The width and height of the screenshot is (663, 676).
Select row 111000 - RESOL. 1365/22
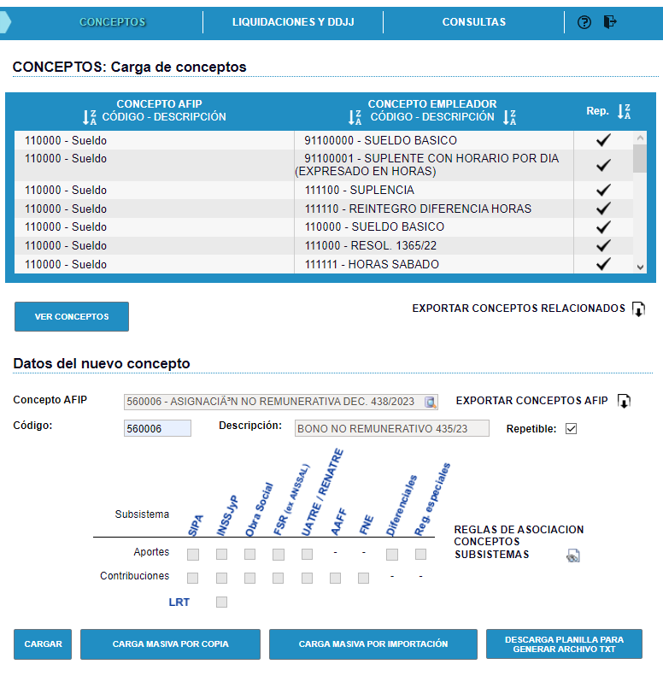coord(323,246)
